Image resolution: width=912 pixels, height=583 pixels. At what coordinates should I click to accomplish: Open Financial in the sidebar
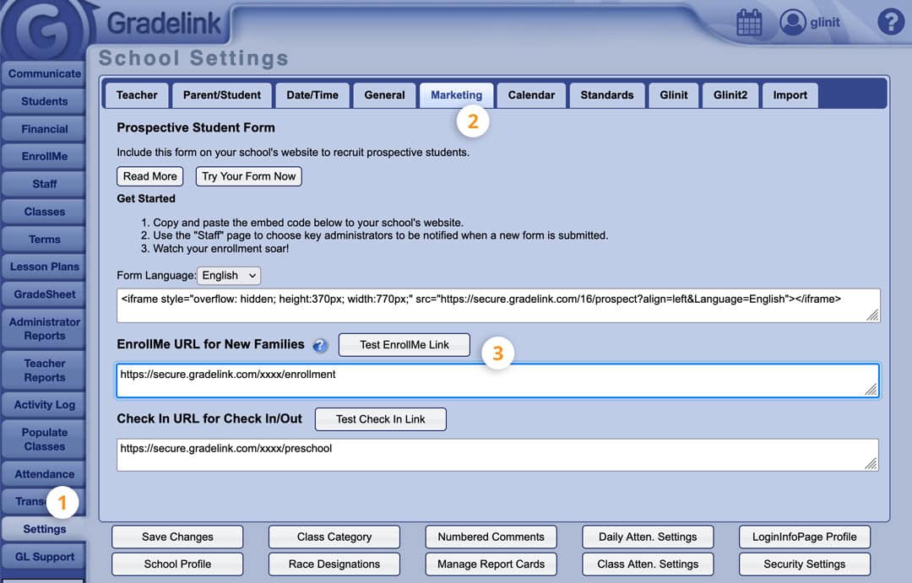point(44,129)
